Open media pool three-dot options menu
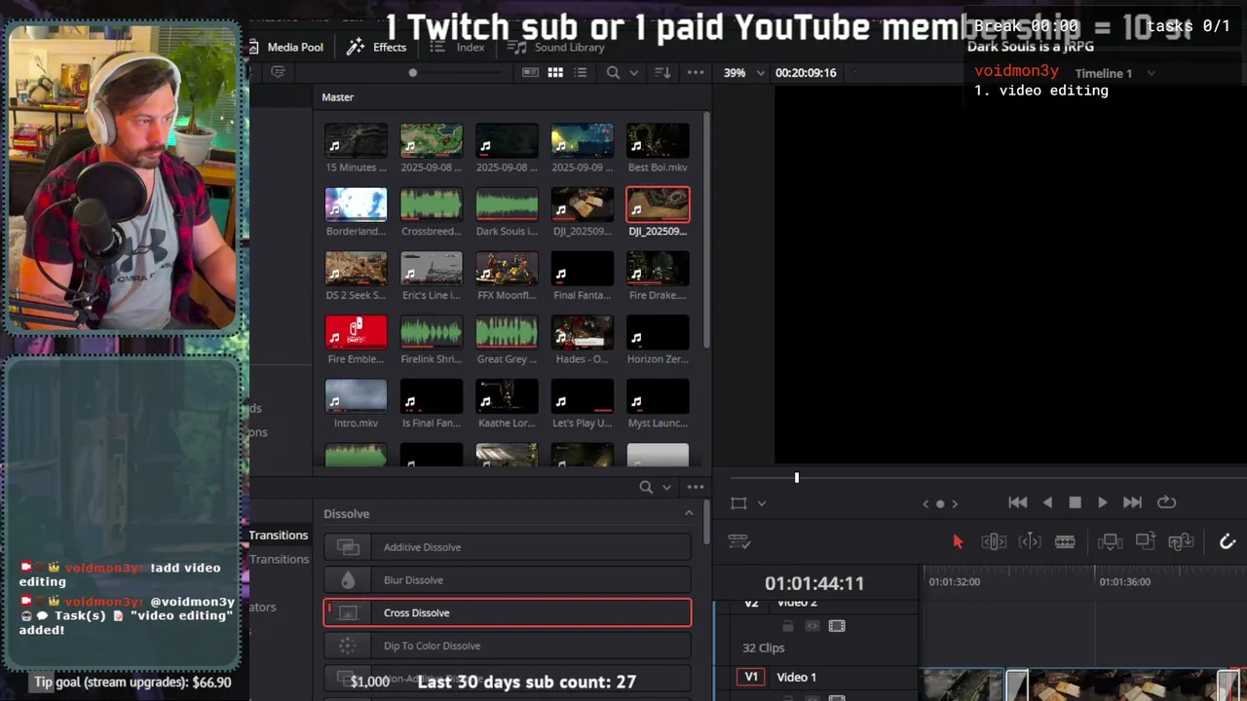 pyautogui.click(x=696, y=72)
